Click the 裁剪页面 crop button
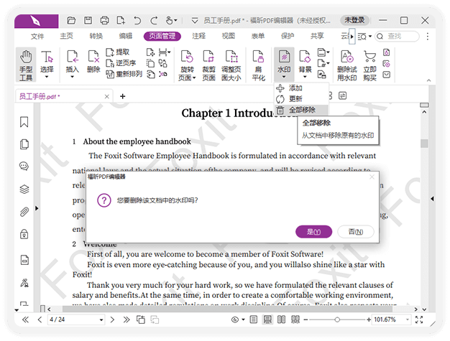 [208, 65]
